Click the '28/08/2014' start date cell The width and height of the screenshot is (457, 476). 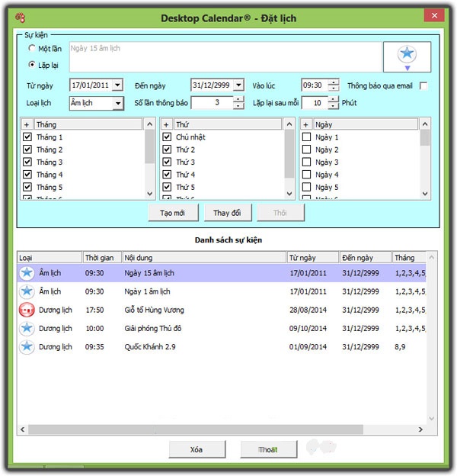tap(308, 310)
